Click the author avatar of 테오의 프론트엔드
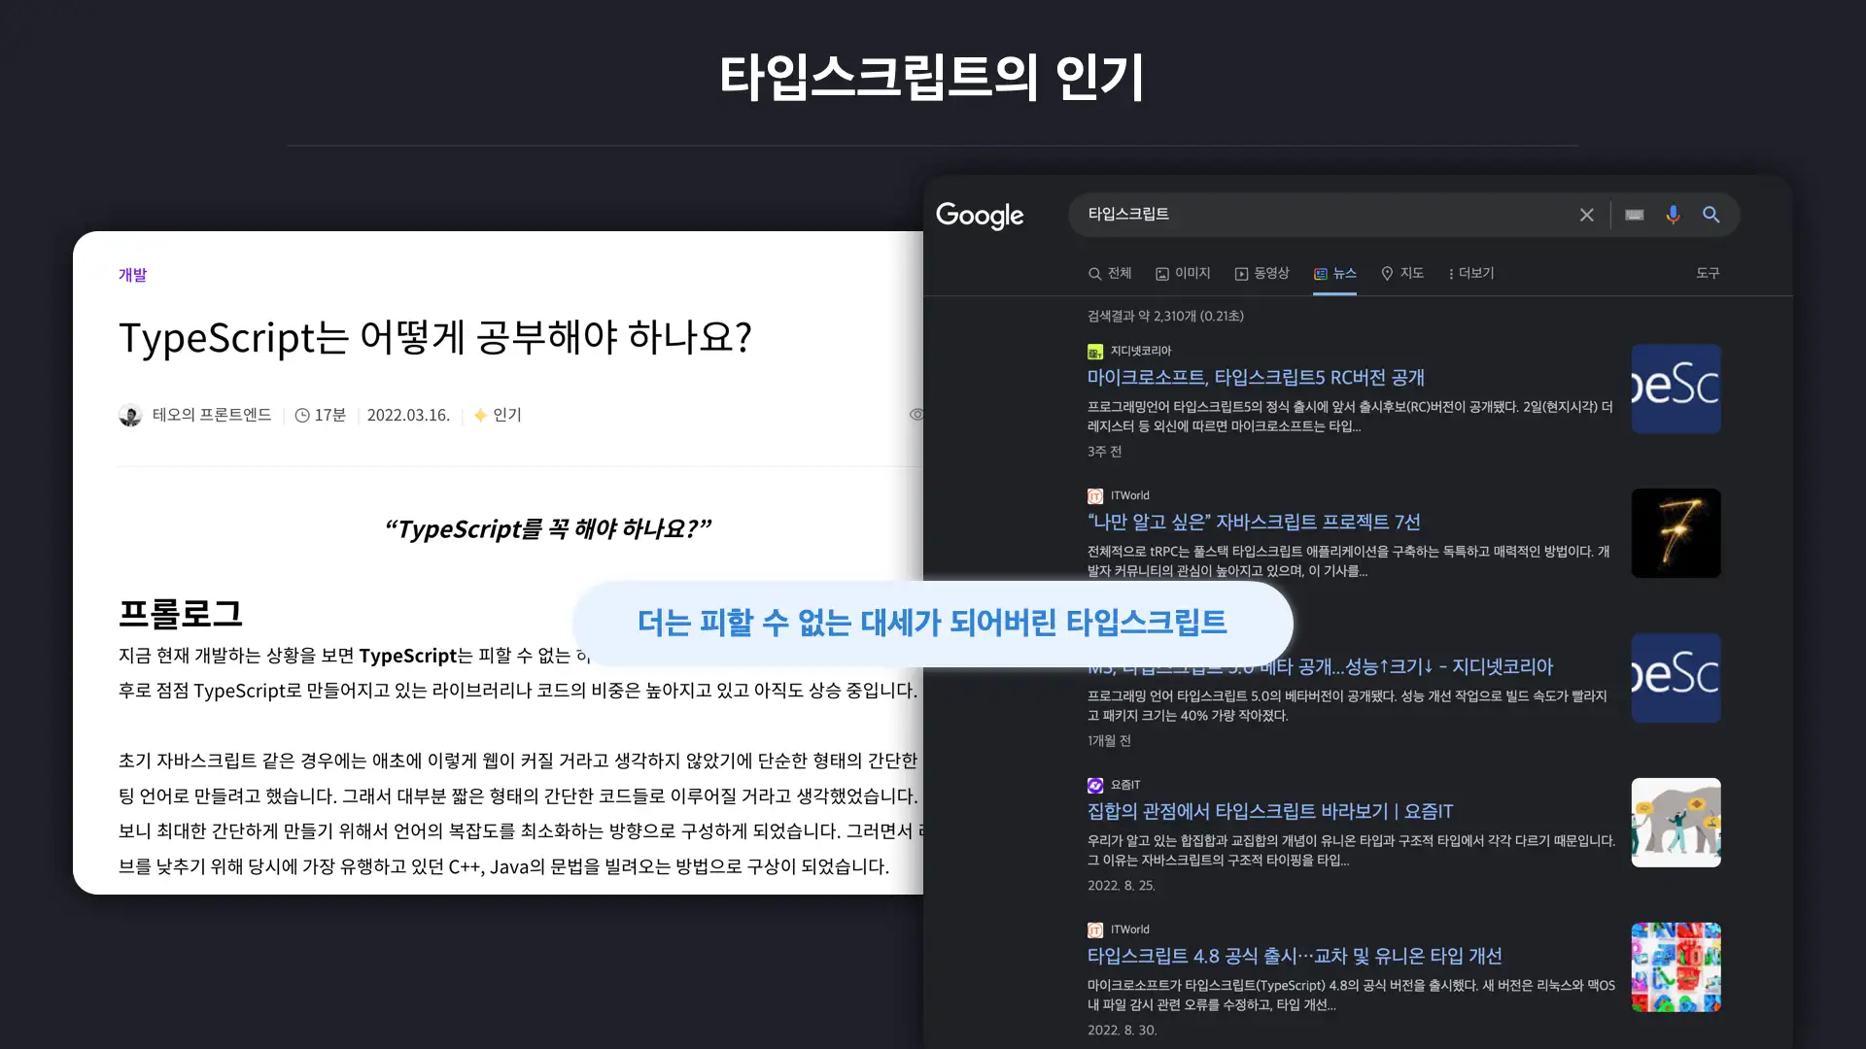The height and width of the screenshot is (1049, 1866). pos(130,416)
